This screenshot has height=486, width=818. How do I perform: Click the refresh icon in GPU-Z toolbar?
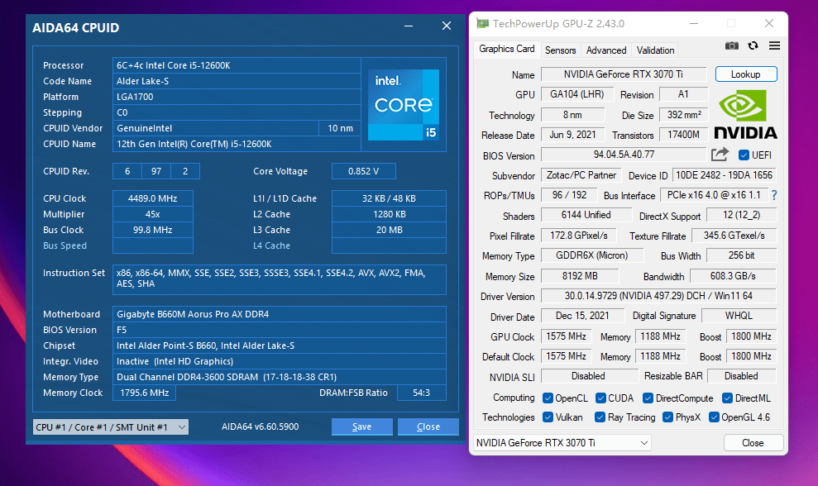pos(753,47)
